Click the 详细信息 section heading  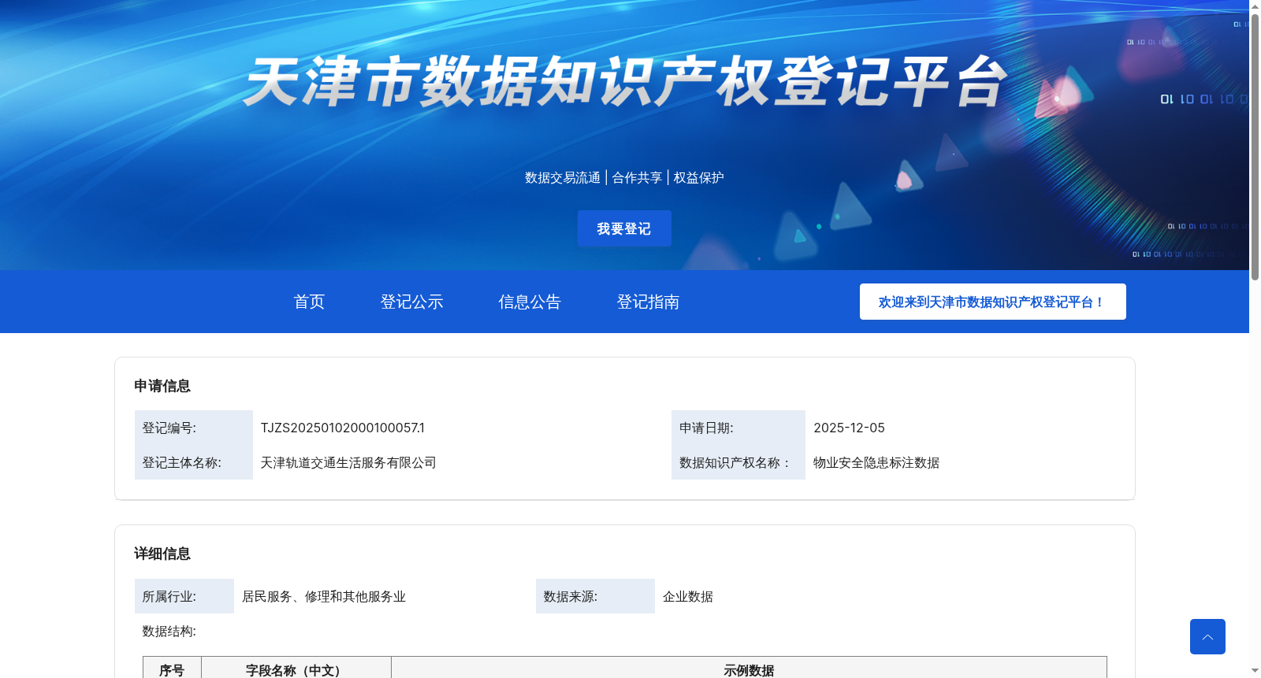[162, 554]
